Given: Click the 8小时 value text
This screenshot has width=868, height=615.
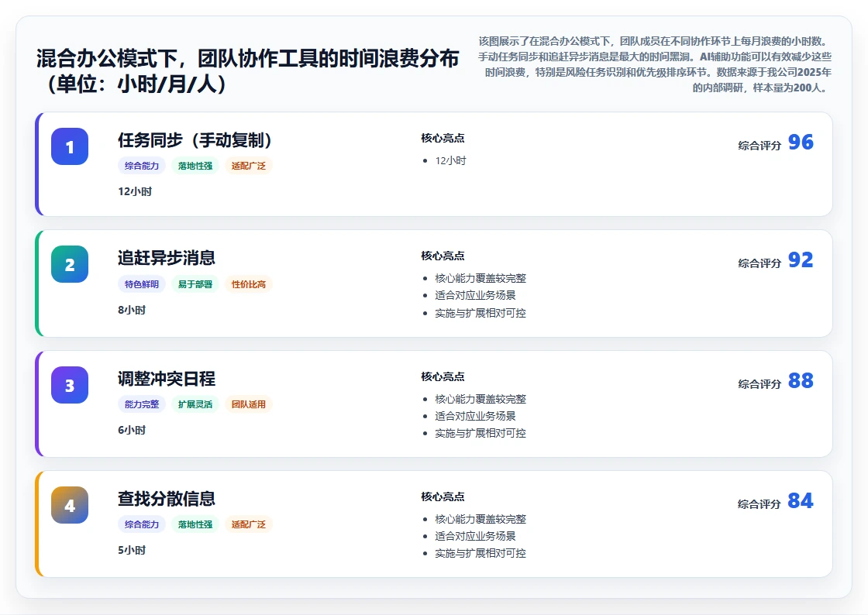Looking at the screenshot, I should (x=132, y=310).
